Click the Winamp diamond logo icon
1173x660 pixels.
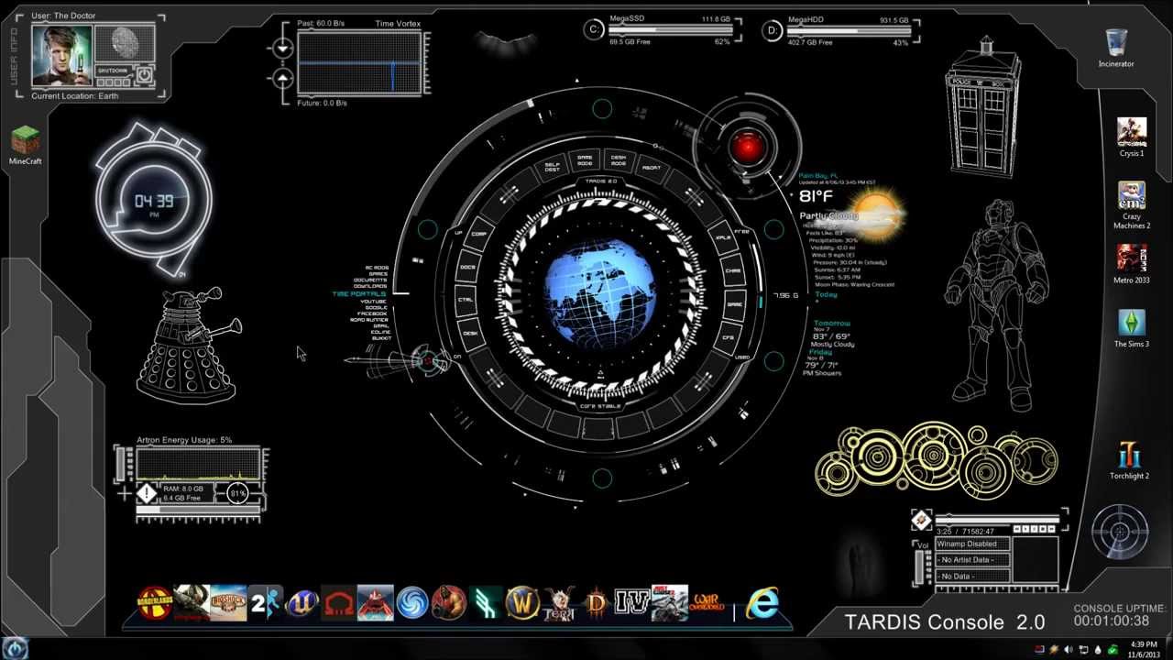[921, 521]
